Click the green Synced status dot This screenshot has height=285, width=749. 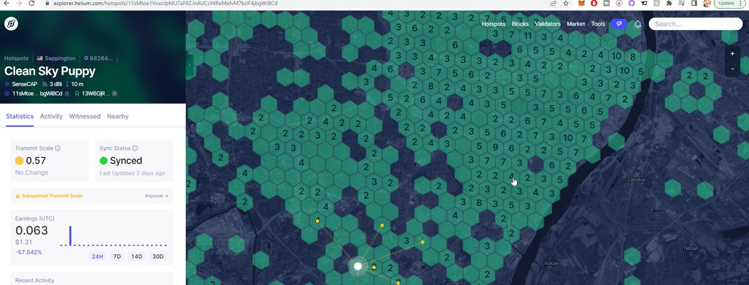click(104, 161)
